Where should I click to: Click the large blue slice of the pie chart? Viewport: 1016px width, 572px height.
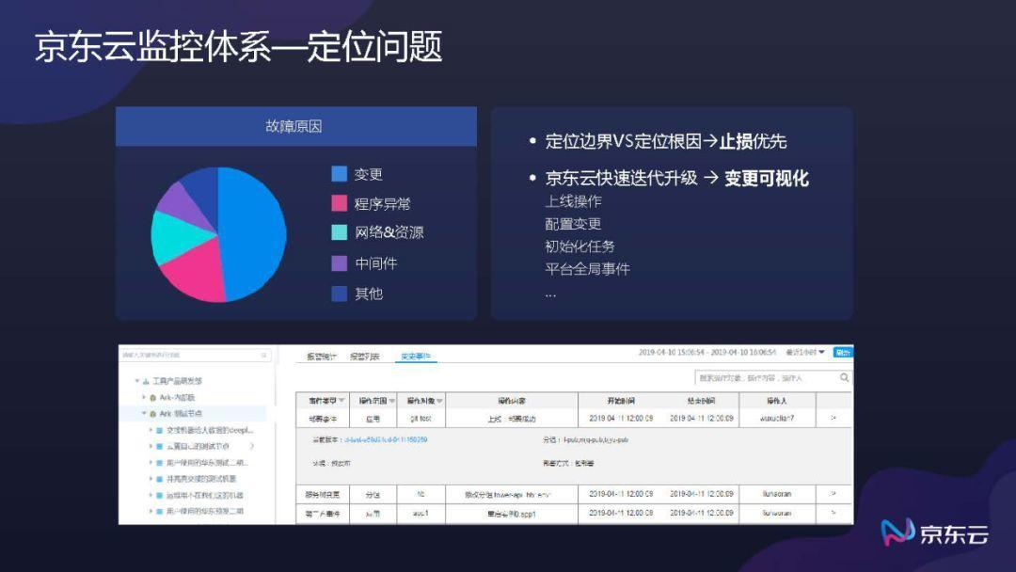[x=254, y=234]
